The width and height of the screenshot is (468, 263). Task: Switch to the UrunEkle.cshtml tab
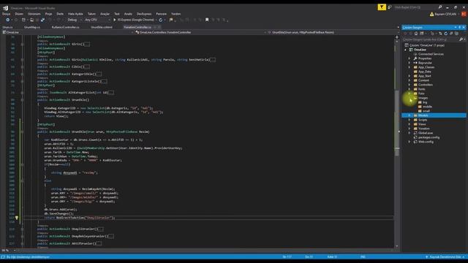coord(102,27)
